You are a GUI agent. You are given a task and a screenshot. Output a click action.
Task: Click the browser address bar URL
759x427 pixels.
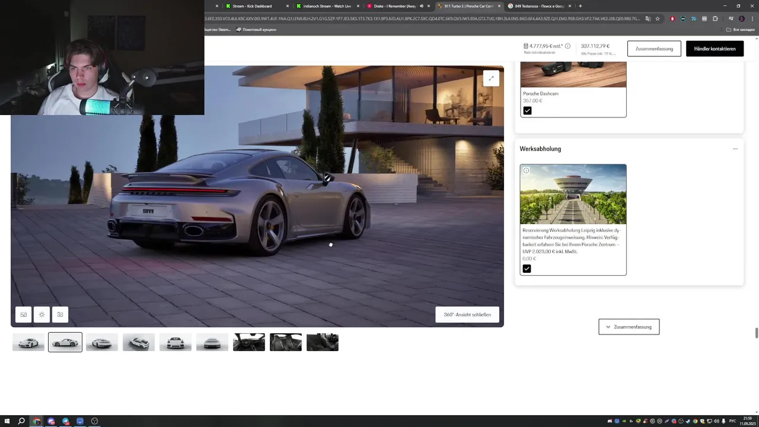pyautogui.click(x=421, y=18)
